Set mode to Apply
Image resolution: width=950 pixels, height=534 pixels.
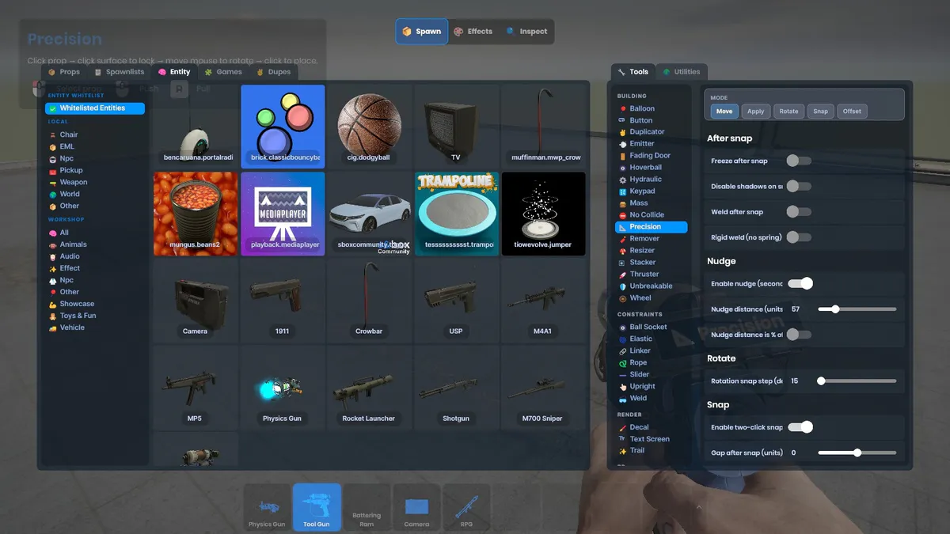click(756, 112)
